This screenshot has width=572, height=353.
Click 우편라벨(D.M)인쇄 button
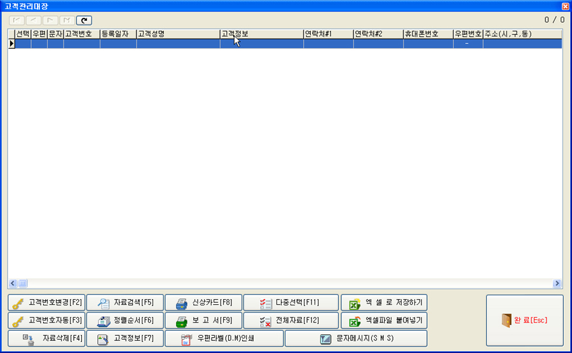click(x=224, y=338)
